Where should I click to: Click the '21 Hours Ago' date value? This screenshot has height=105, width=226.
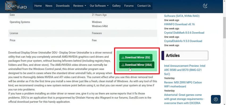coord(99,15)
